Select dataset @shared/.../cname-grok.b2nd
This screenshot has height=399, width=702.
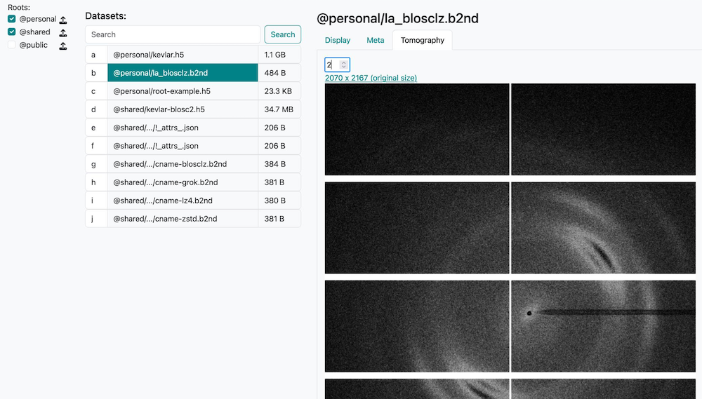click(x=183, y=182)
